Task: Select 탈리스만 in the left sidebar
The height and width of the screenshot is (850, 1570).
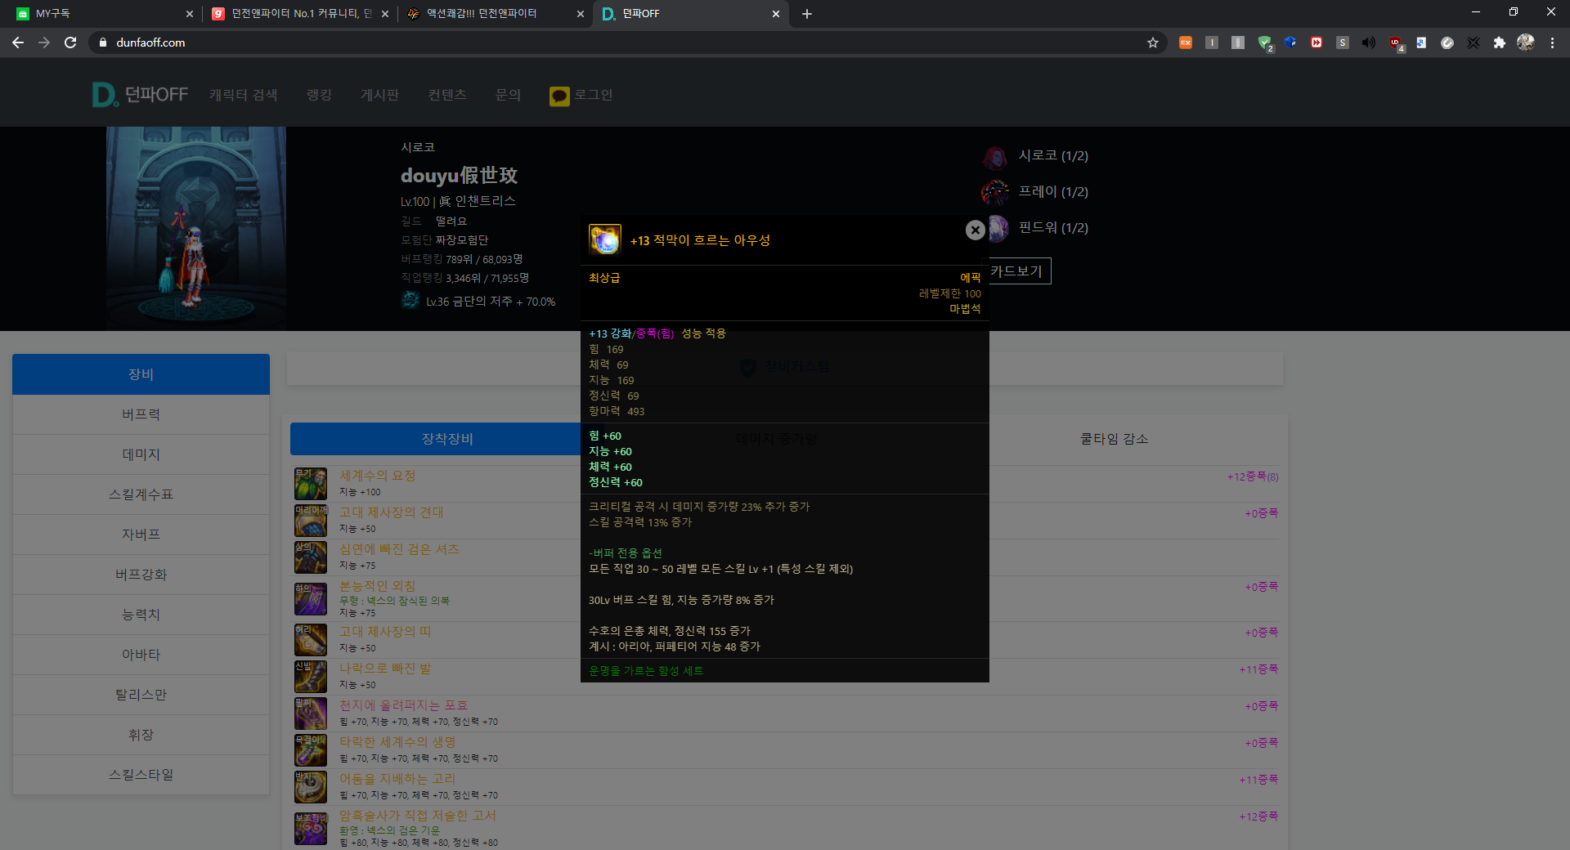Action: tap(141, 695)
